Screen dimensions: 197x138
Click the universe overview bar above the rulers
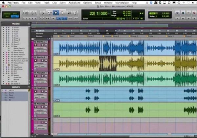114,26
